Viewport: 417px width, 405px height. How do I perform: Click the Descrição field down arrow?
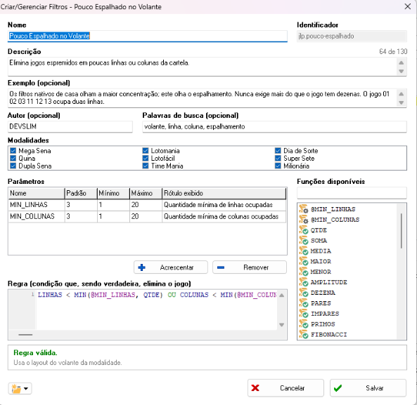(x=402, y=71)
